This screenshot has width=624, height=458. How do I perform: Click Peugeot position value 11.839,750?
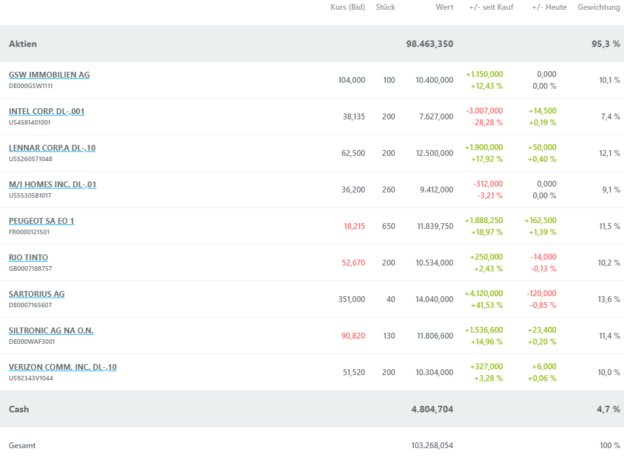tap(435, 226)
